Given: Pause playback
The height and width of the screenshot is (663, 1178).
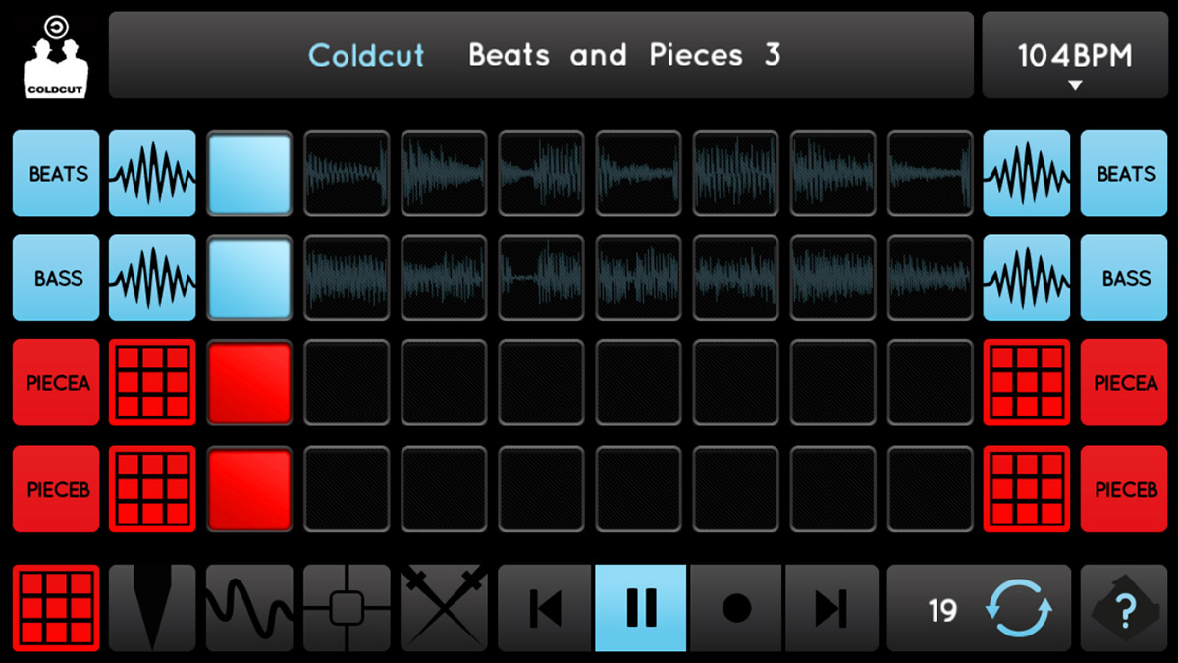Looking at the screenshot, I should (641, 608).
